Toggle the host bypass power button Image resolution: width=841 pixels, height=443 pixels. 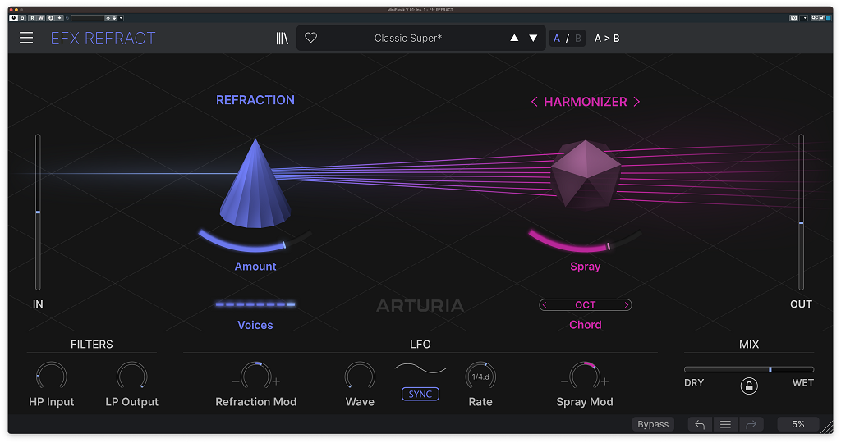click(x=13, y=18)
